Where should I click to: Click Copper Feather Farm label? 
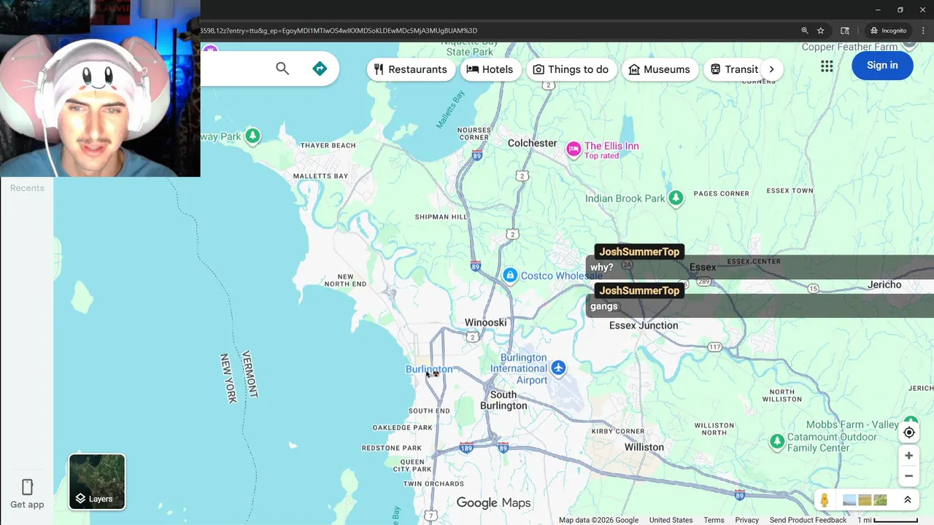[849, 47]
